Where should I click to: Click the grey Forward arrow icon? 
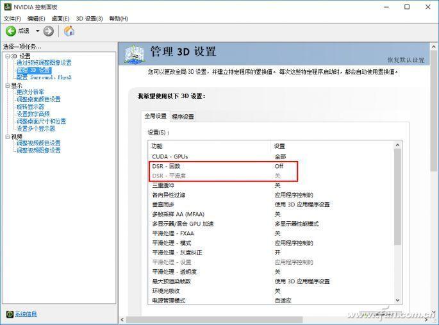(49, 31)
